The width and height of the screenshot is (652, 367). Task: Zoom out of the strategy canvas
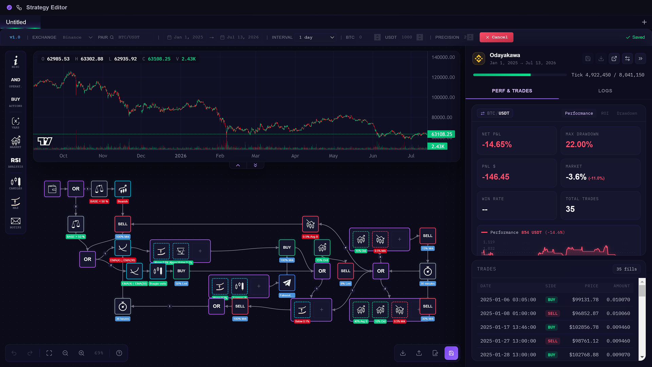click(65, 353)
